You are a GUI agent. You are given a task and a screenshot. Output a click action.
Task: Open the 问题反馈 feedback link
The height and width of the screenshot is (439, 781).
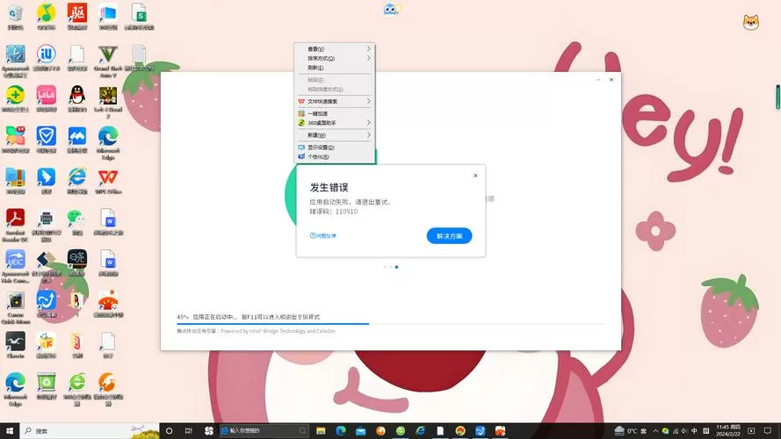pyautogui.click(x=322, y=236)
